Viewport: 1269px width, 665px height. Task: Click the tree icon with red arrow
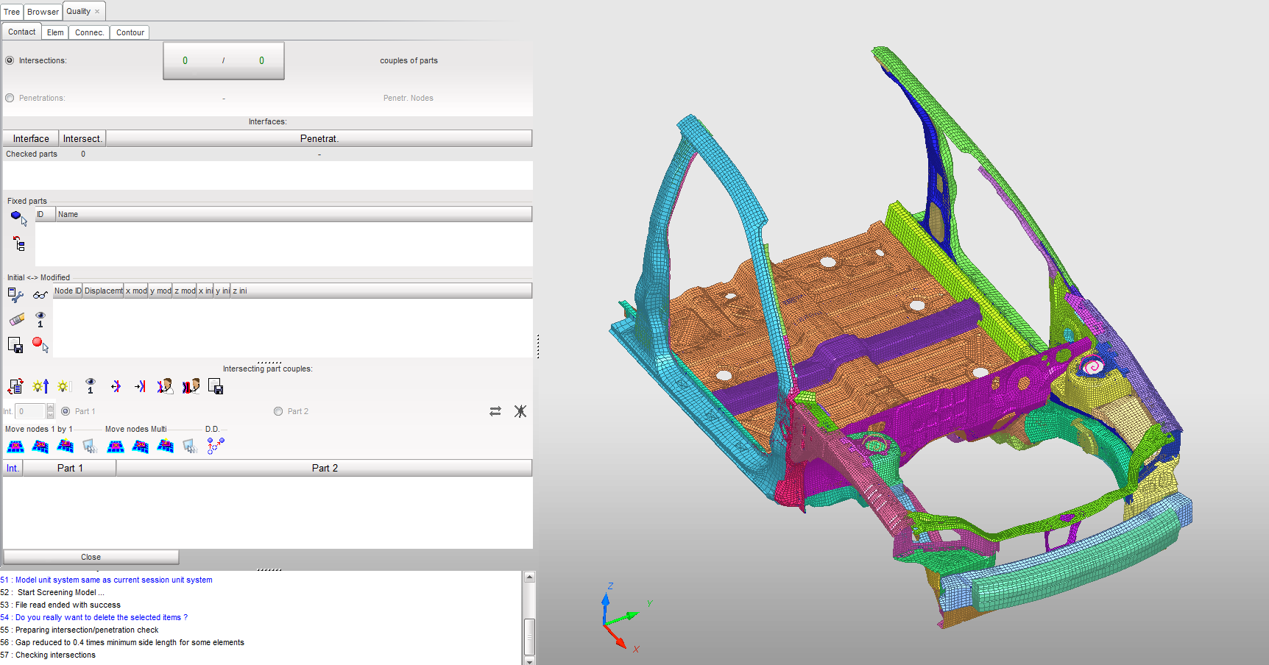19,243
